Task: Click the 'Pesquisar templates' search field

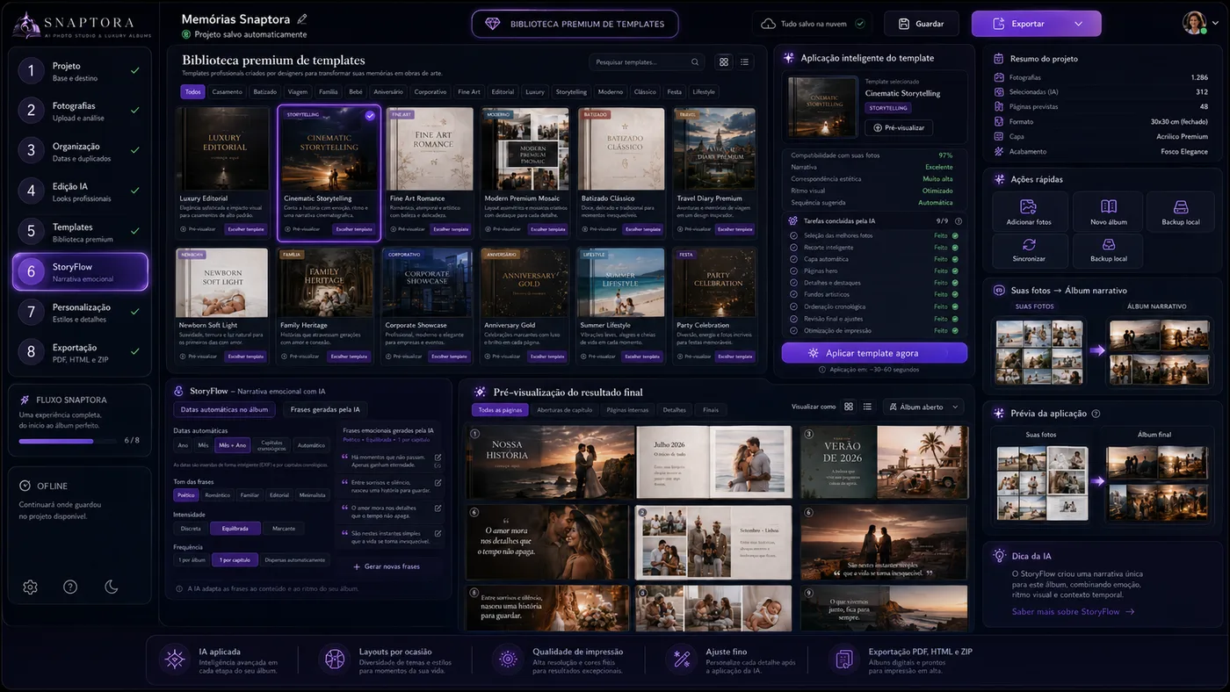Action: pyautogui.click(x=647, y=62)
